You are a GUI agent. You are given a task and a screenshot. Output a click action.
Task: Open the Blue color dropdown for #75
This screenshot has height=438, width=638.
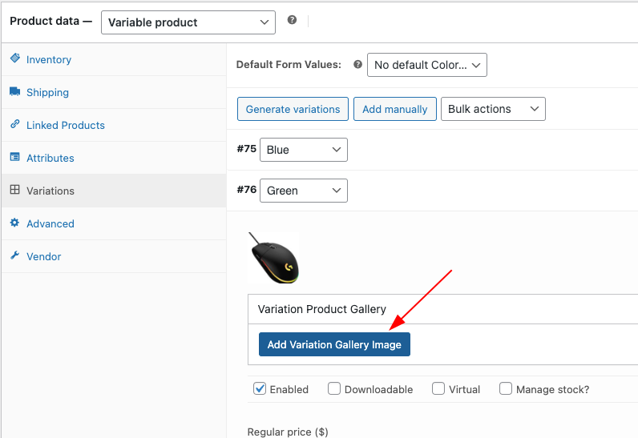(304, 150)
